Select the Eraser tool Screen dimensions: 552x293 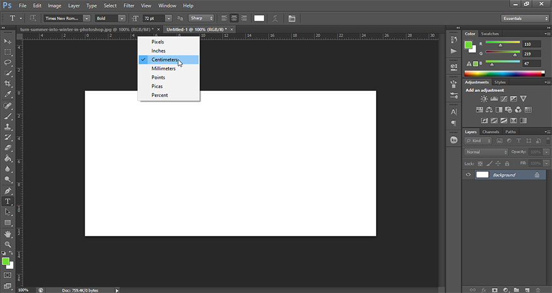coord(8,147)
